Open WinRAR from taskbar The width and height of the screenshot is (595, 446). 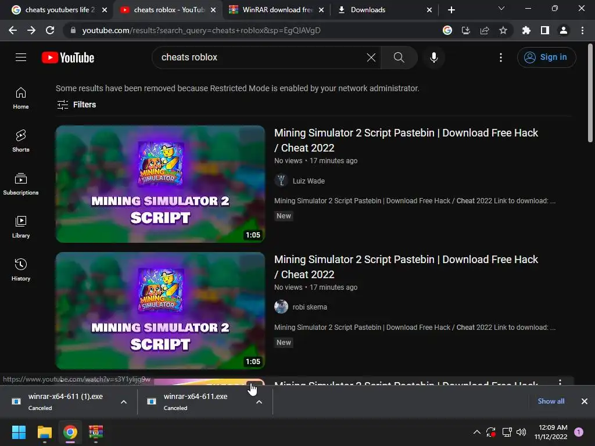tap(96, 432)
